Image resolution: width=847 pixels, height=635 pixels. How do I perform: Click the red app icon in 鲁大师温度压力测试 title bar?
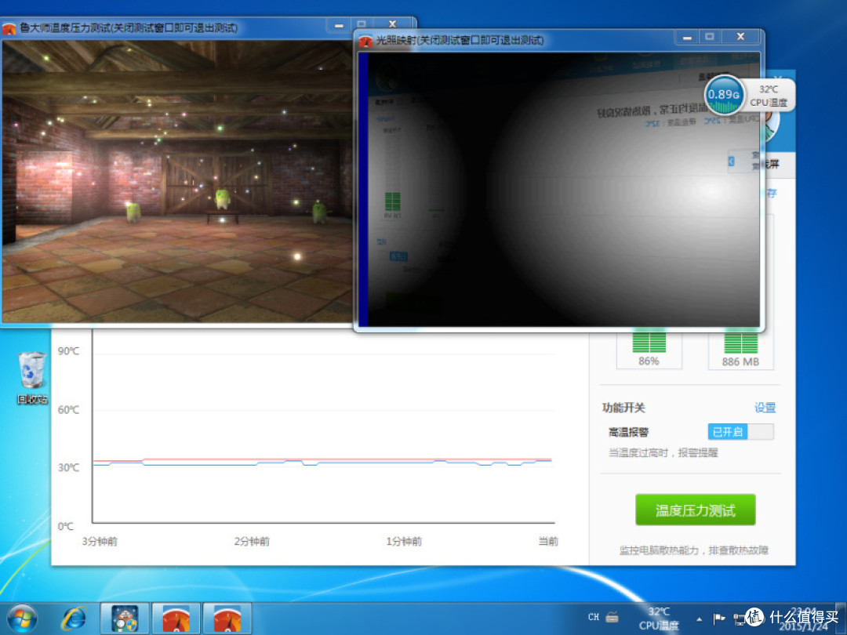tap(9, 28)
